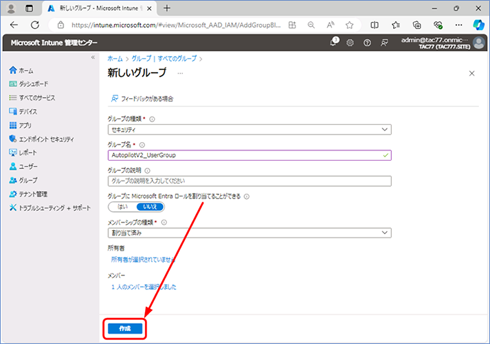
Task: Click the site lock icon in address bar
Action: point(60,25)
